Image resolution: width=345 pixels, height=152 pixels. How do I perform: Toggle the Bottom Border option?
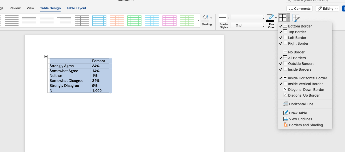coord(300,26)
